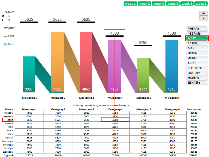Switch to week 4 tab
This screenshot has height=157, width=209.
coord(173,4)
